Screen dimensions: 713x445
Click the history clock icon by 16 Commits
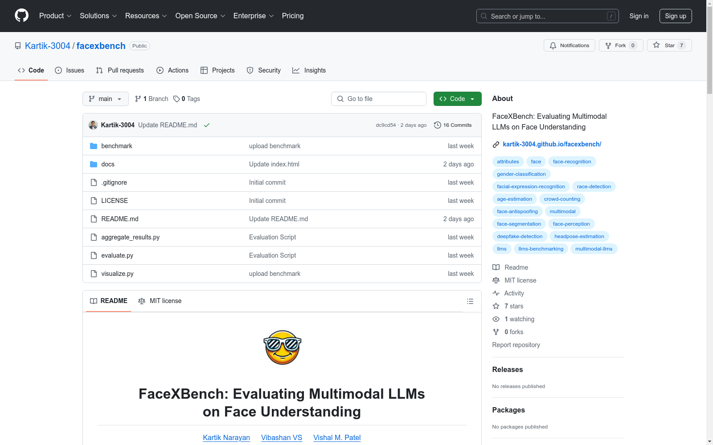point(438,125)
